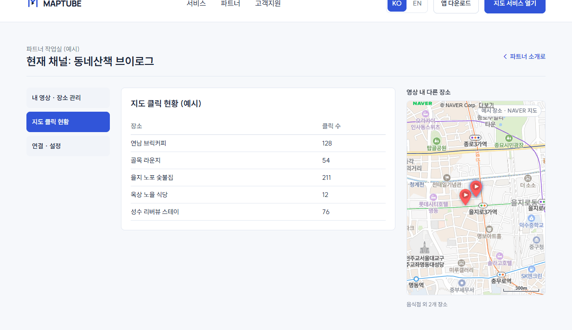
Task: Click the 탑골공원 park icon
Action: [x=436, y=140]
